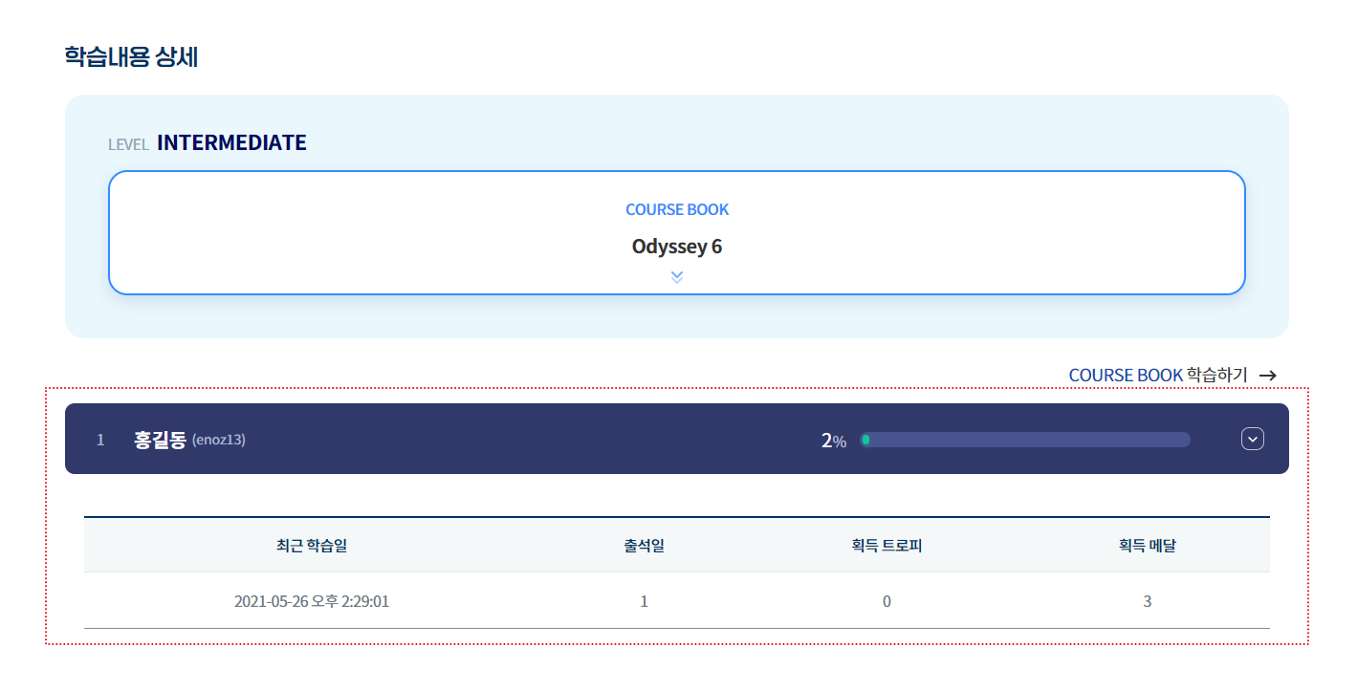The image size is (1357, 690).
Task: Click the 출석일 column header
Action: click(645, 546)
